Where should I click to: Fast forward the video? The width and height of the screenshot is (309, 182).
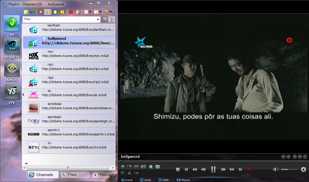(x=223, y=169)
